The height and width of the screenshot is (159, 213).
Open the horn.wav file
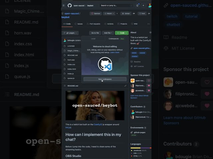coord(71,60)
